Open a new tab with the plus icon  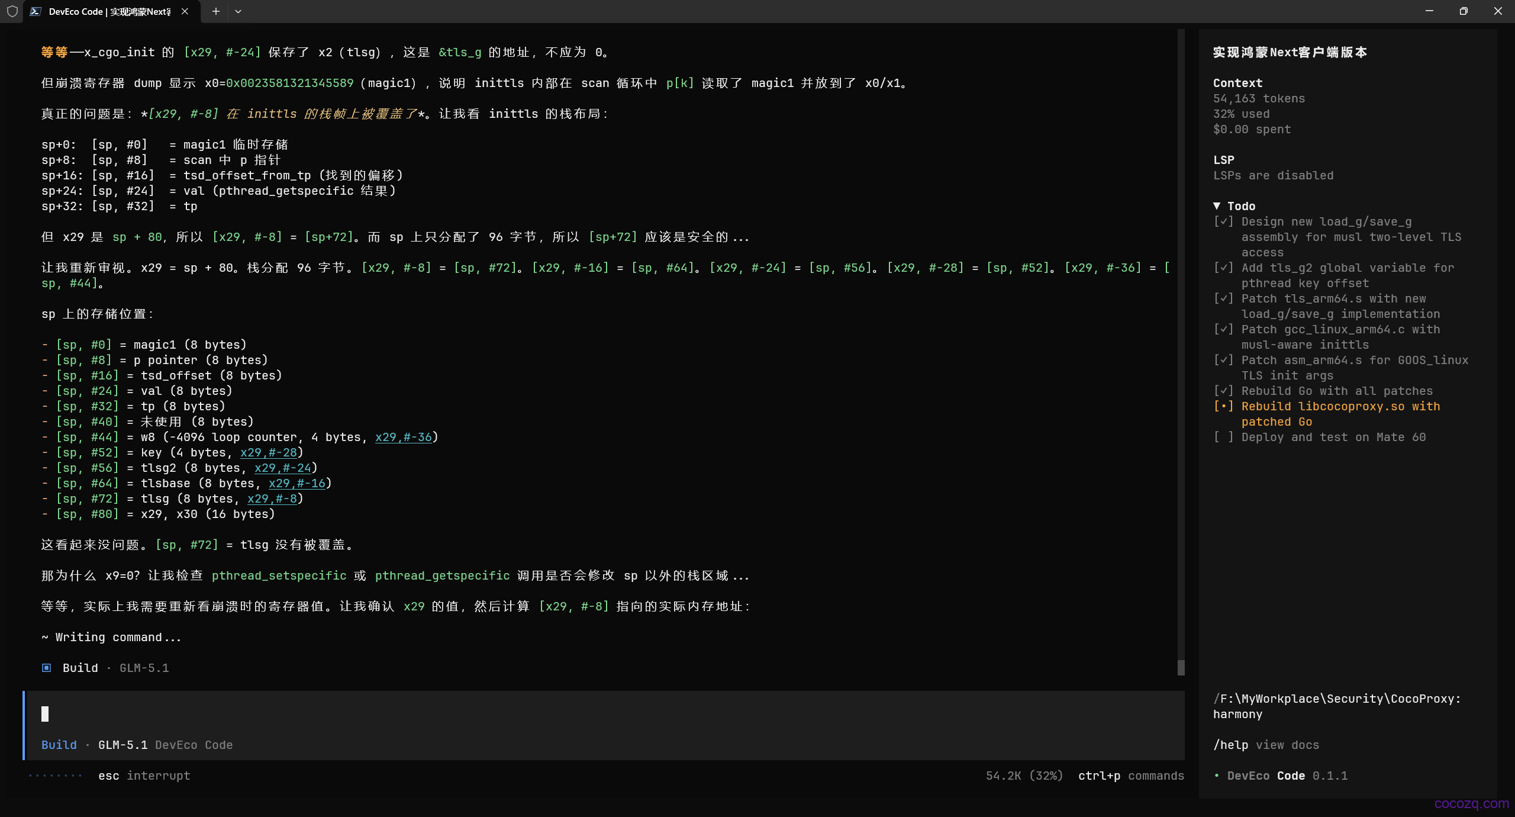pyautogui.click(x=216, y=11)
